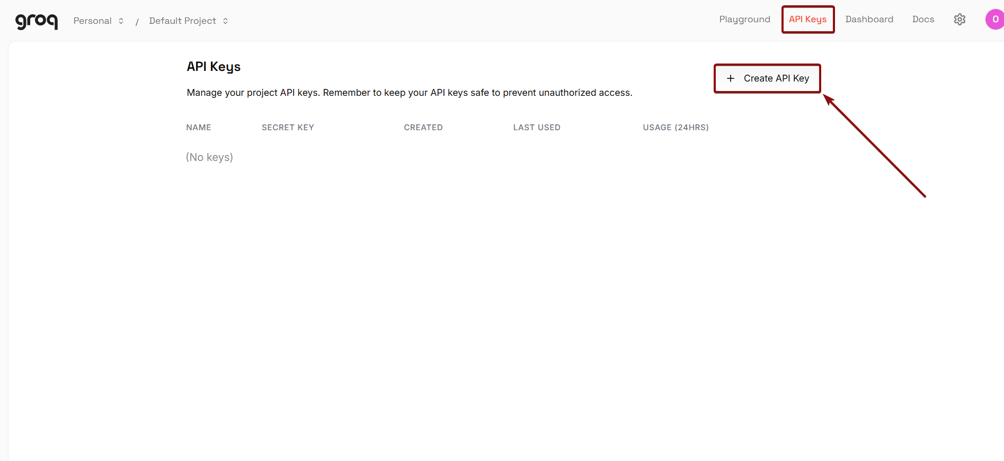Click the plus icon on Create API Key
Image resolution: width=1004 pixels, height=461 pixels.
[x=731, y=78]
